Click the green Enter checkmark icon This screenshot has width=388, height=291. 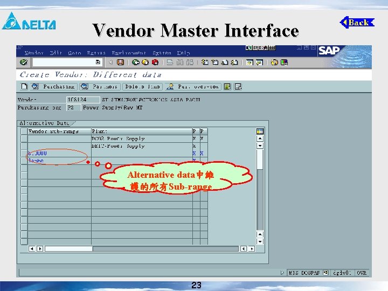[24, 62]
